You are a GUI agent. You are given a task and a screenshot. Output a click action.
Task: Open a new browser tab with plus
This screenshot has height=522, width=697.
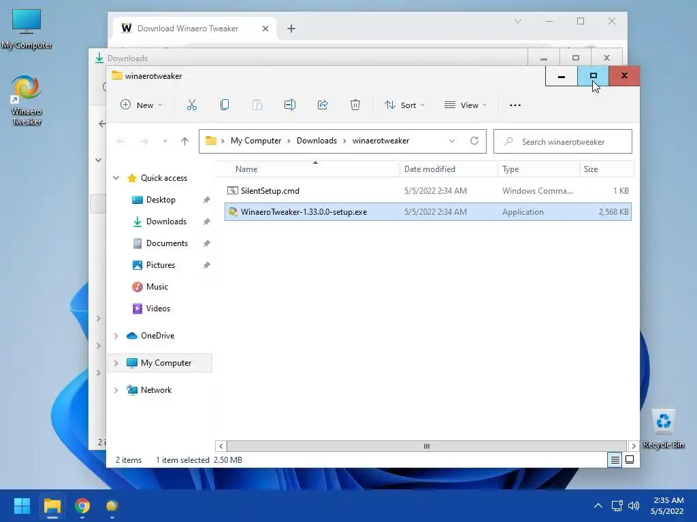click(x=291, y=29)
